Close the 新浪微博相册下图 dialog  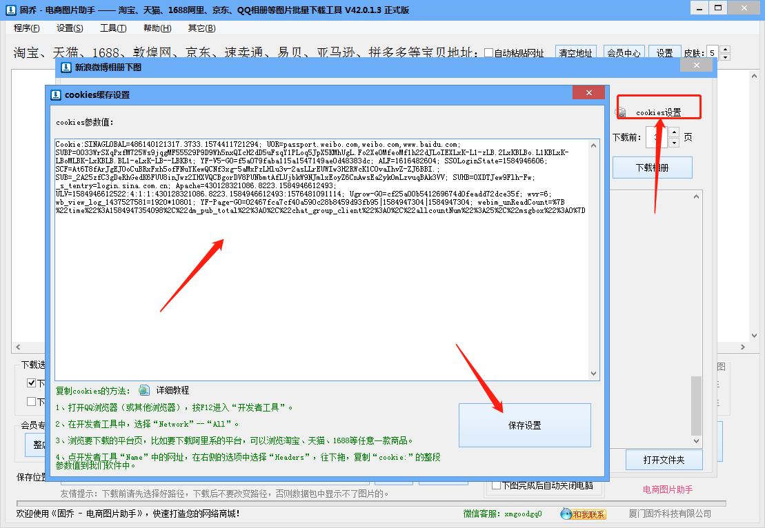pyautogui.click(x=697, y=65)
